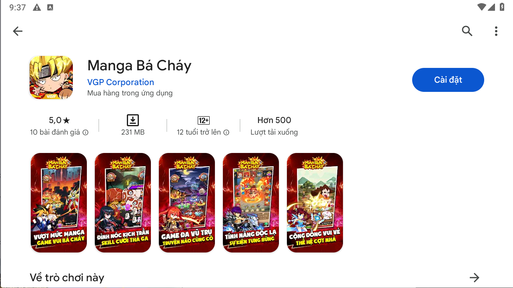513x288 pixels.
Task: Click the Hơn 500 downloads count
Action: [274, 120]
